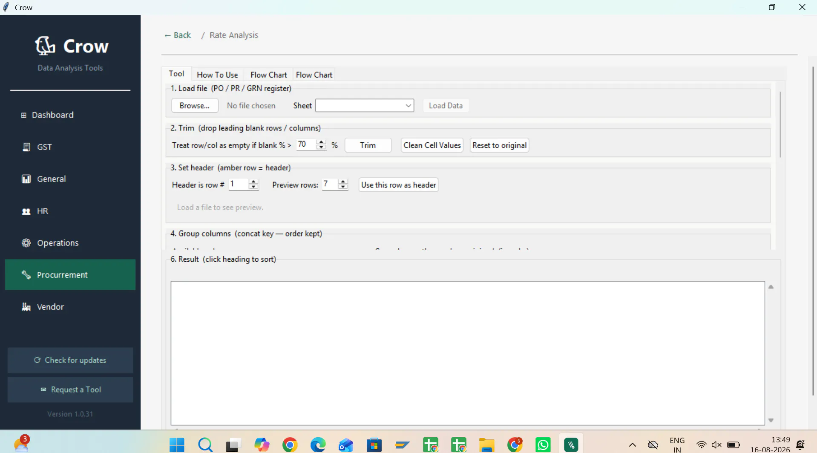Click the tool panel vertical scrollbar
817x453 pixels.
pyautogui.click(x=780, y=124)
